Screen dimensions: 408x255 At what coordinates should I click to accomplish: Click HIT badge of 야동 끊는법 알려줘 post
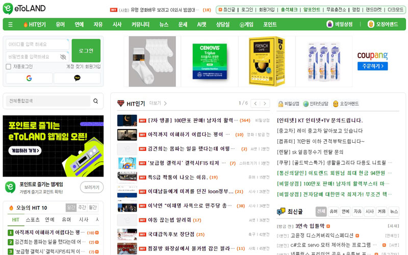[x=142, y=220]
